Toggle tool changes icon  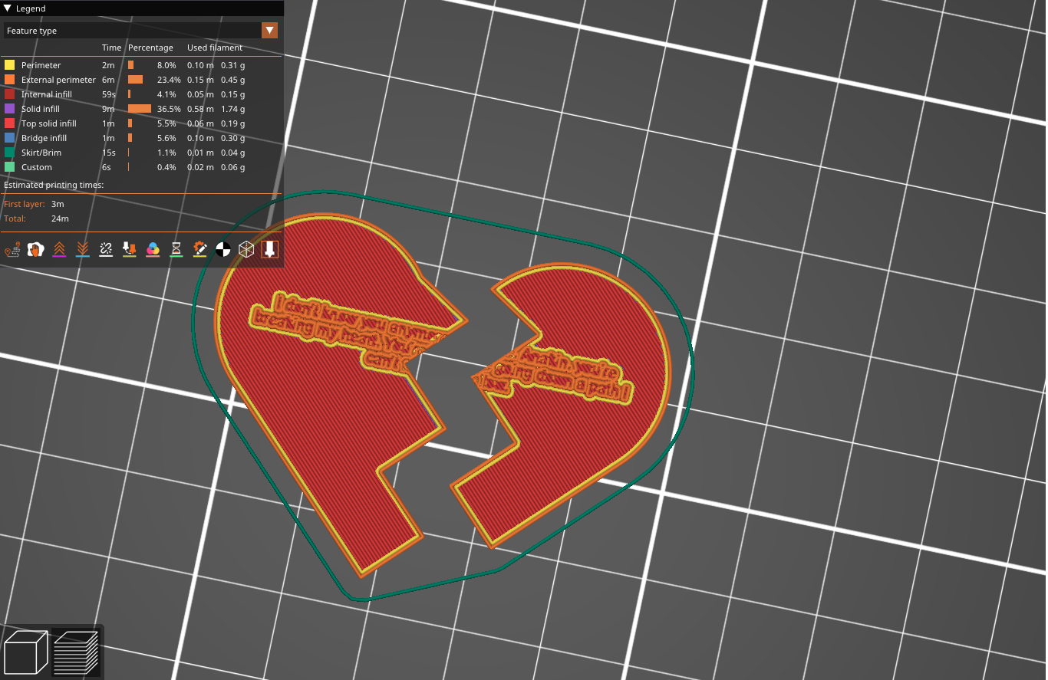[x=130, y=249]
